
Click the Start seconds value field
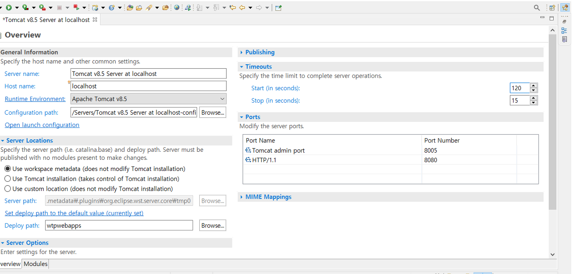(x=520, y=88)
